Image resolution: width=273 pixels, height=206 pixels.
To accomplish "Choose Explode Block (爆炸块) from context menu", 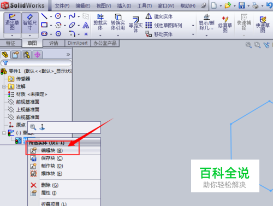I will [x=64, y=174].
